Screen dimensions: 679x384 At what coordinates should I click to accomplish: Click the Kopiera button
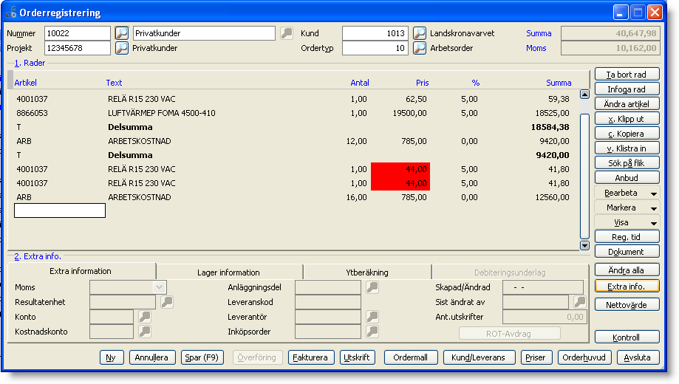tap(627, 134)
